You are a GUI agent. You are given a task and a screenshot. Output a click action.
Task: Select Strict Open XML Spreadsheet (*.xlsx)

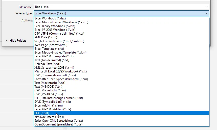click(x=121, y=121)
